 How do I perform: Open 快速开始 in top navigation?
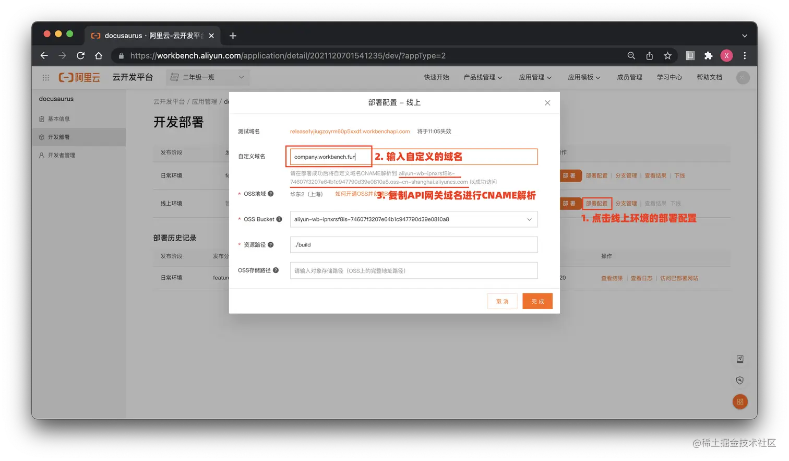point(436,77)
